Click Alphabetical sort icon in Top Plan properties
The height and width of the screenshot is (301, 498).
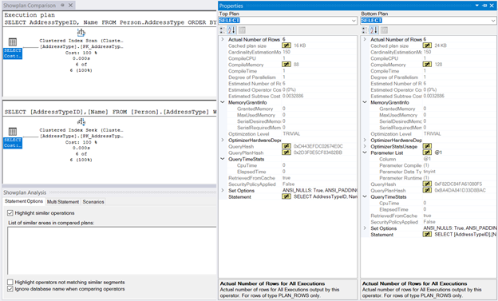click(231, 30)
